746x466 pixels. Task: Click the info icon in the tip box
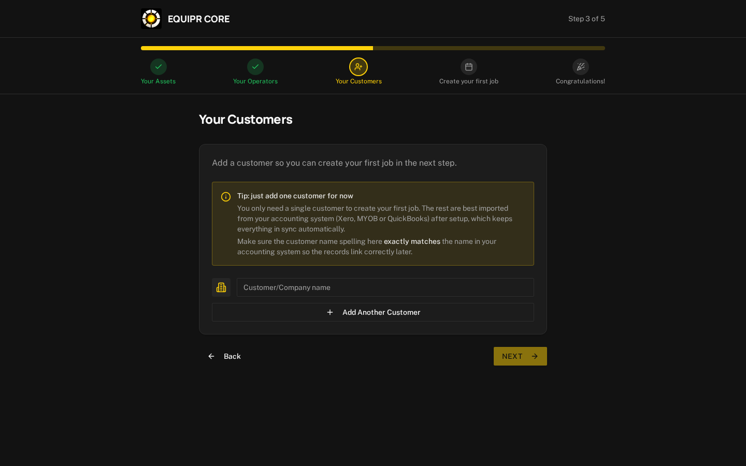[x=226, y=197]
